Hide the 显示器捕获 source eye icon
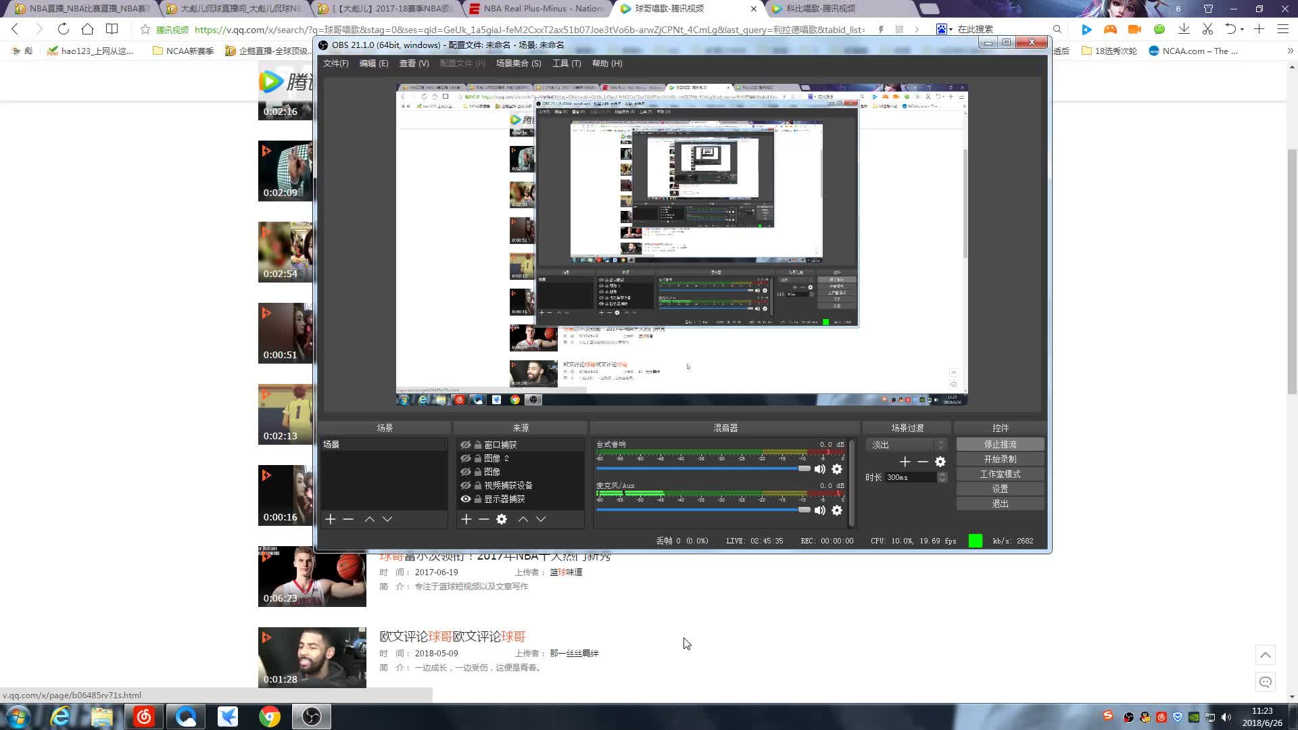This screenshot has height=730, width=1298. [x=466, y=499]
